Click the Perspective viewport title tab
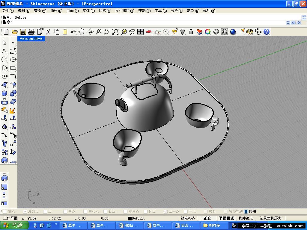Screen dimensions: 307x230 tap(31, 39)
